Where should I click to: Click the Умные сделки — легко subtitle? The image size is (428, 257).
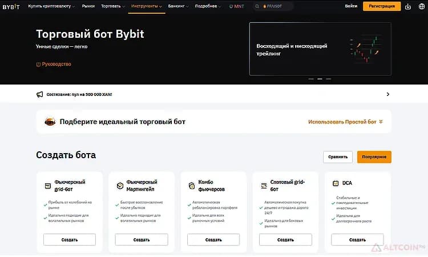62,47
